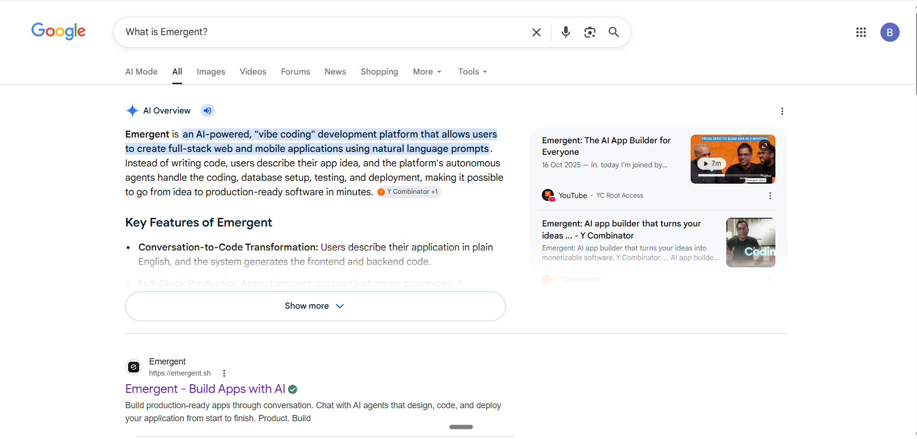This screenshot has height=439, width=917.
Task: Click AI Overview sparkle icon
Action: [132, 111]
